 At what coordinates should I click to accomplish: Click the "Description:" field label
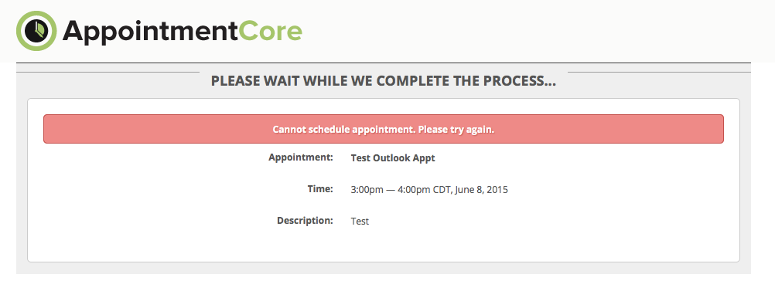click(x=305, y=221)
